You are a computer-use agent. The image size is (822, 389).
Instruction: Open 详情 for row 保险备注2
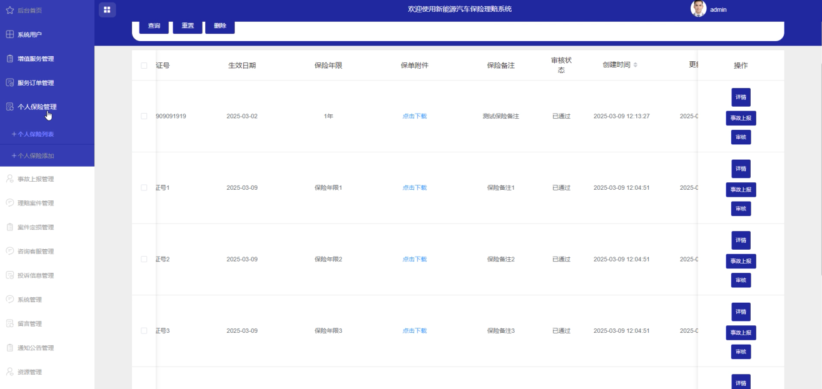point(741,240)
